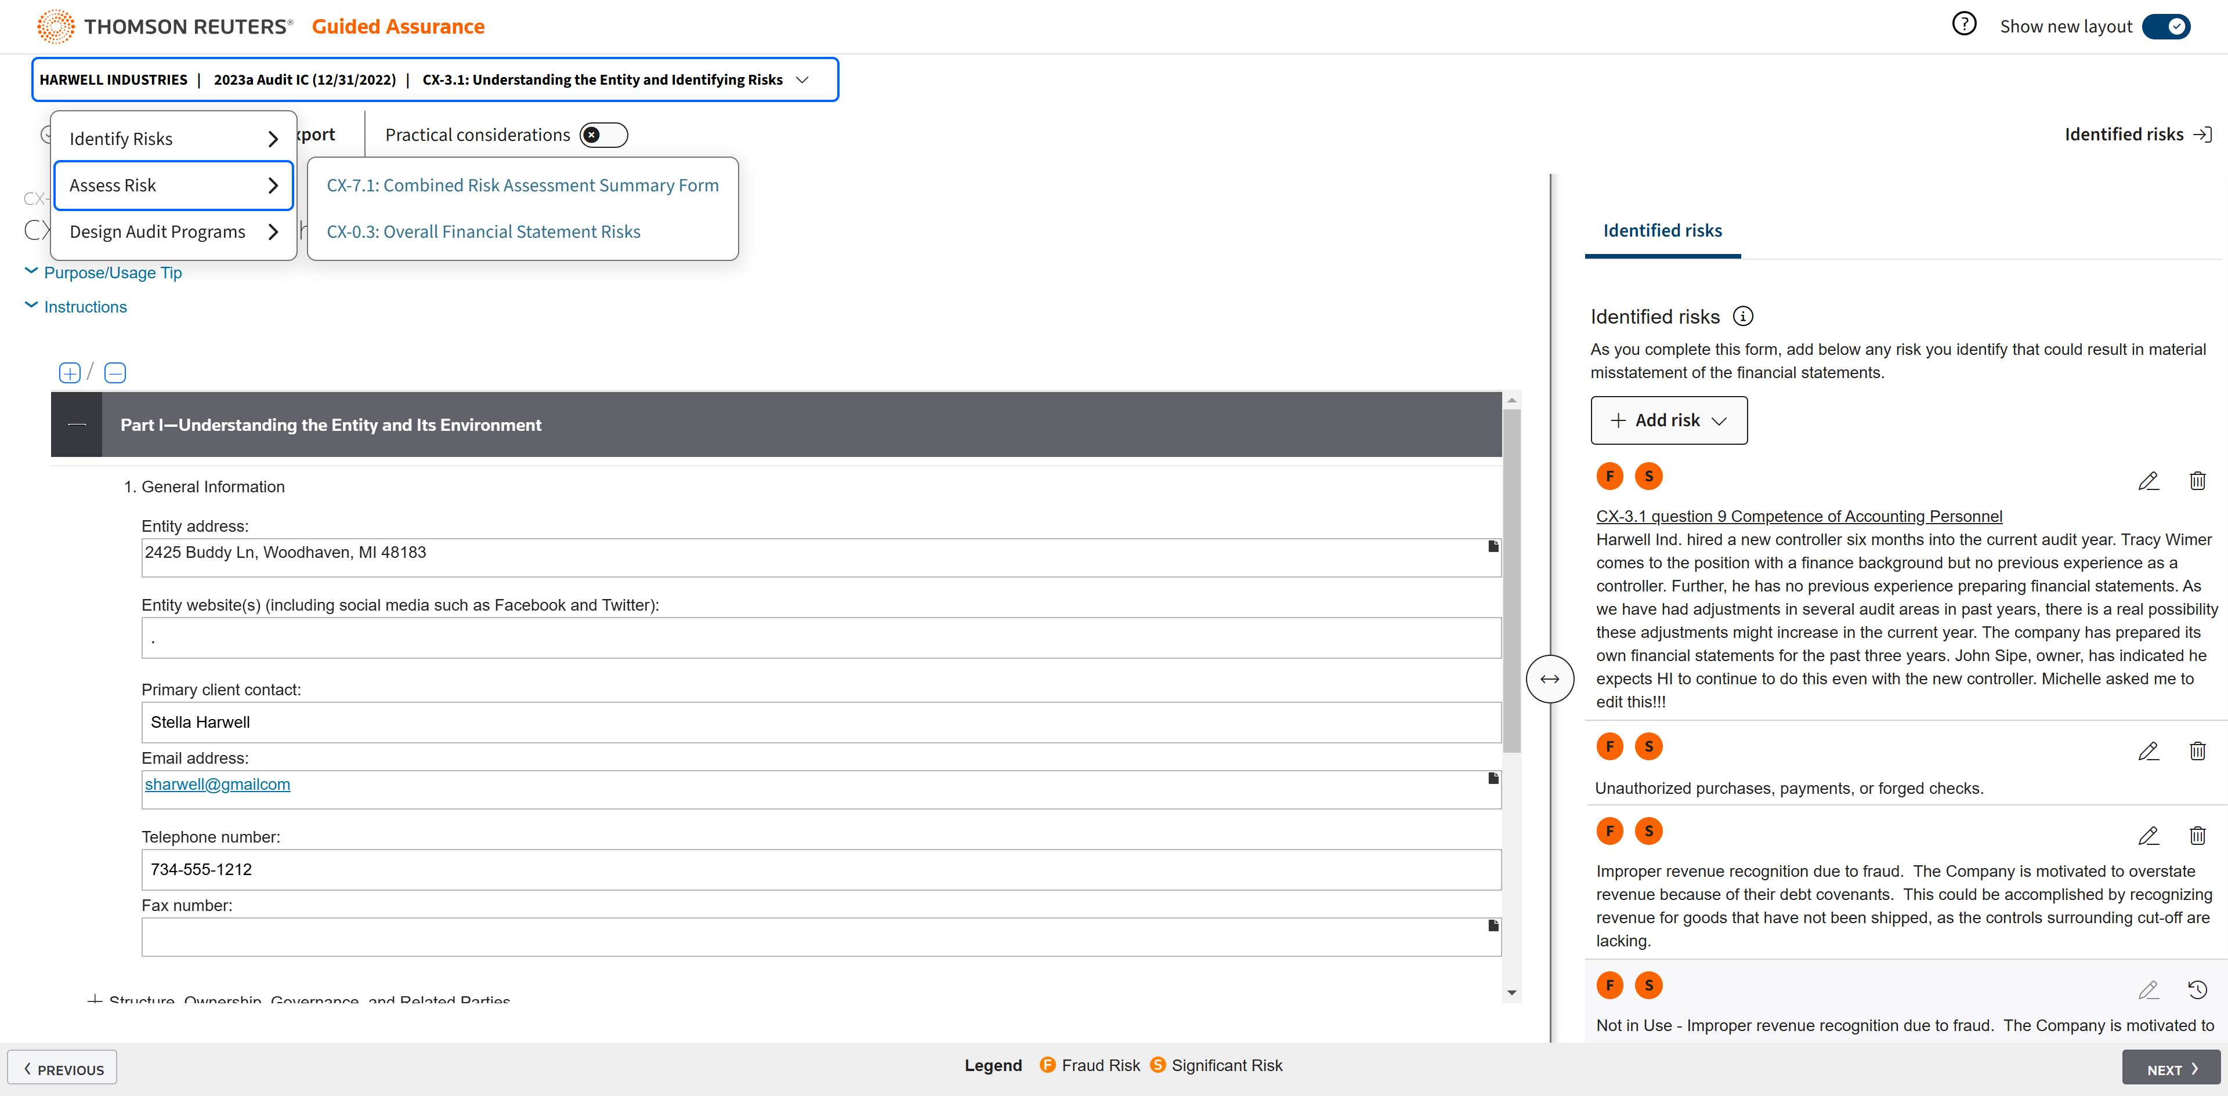The width and height of the screenshot is (2228, 1096).
Task: Open the Design Audit Programs submenu
Action: pos(173,231)
